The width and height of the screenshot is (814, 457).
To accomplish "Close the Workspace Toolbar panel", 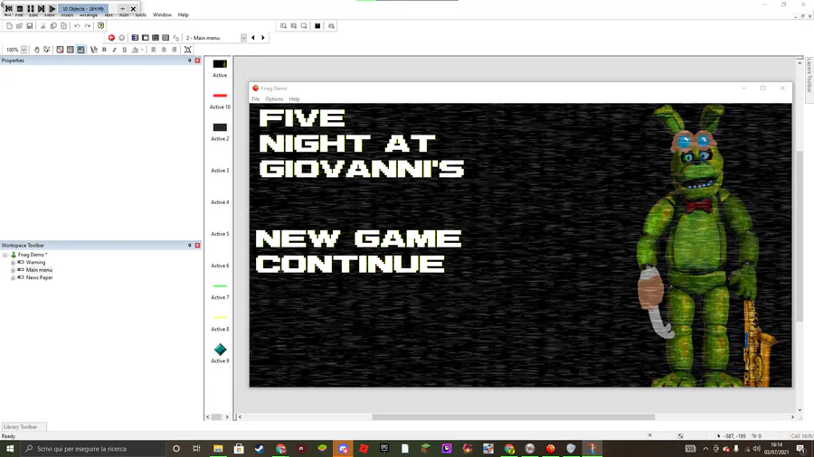I will (x=198, y=245).
